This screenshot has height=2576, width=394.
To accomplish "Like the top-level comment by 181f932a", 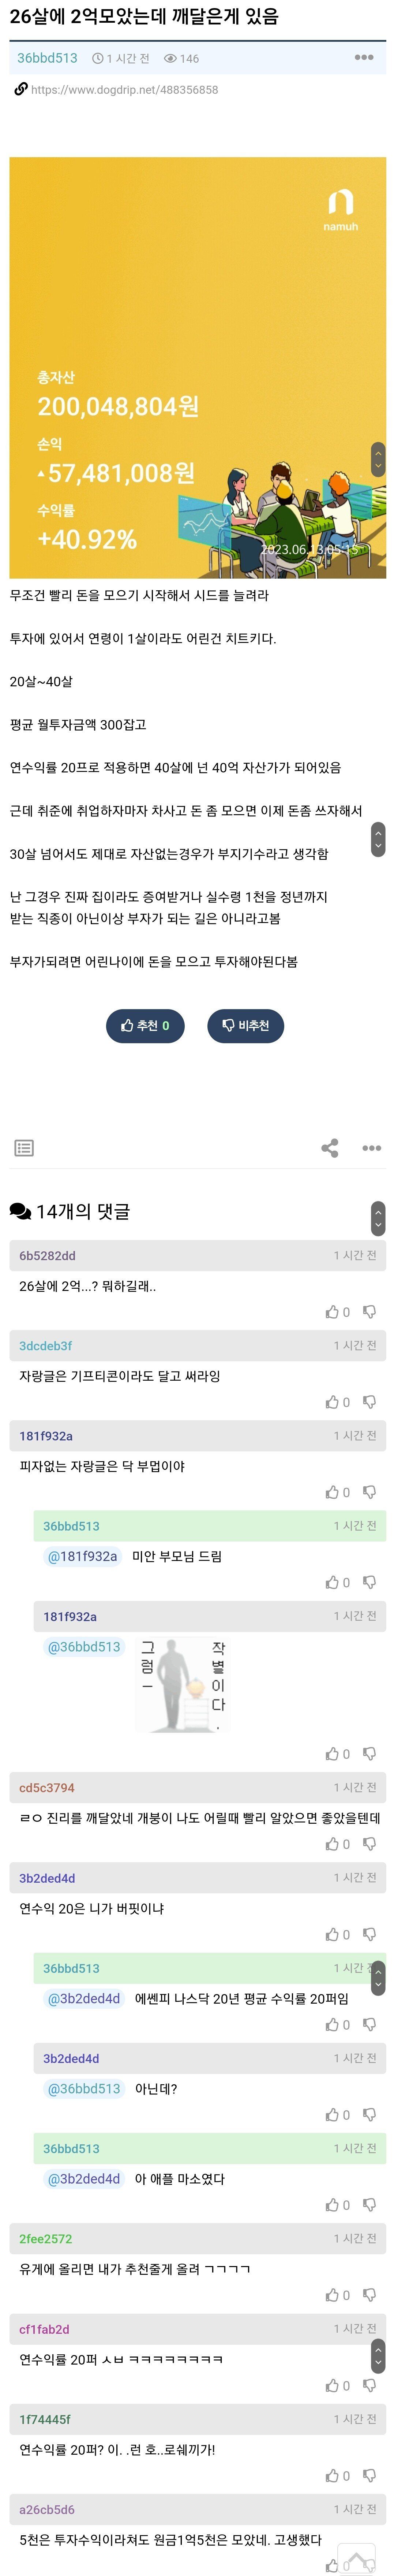I will click(x=332, y=1492).
